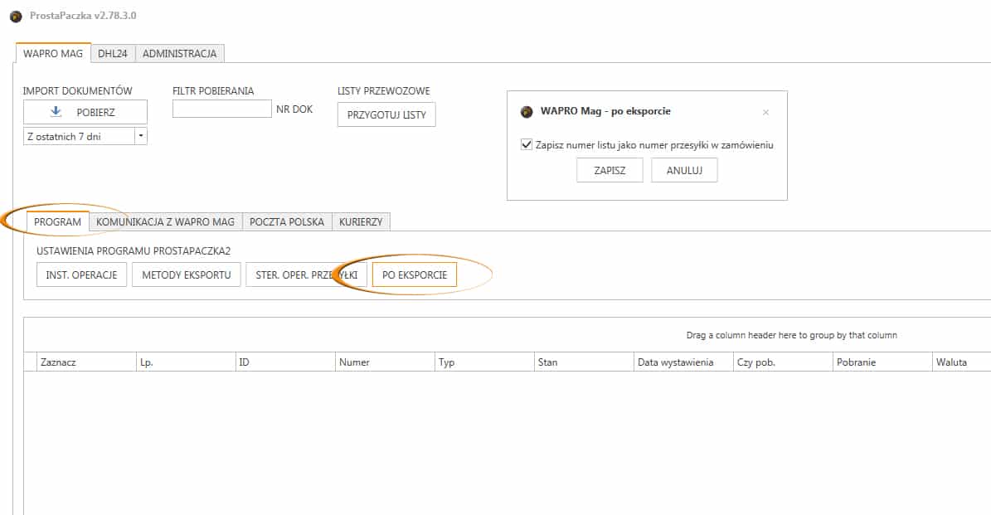The height and width of the screenshot is (515, 991).
Task: Sort by the Stan column header
Action: tap(584, 362)
